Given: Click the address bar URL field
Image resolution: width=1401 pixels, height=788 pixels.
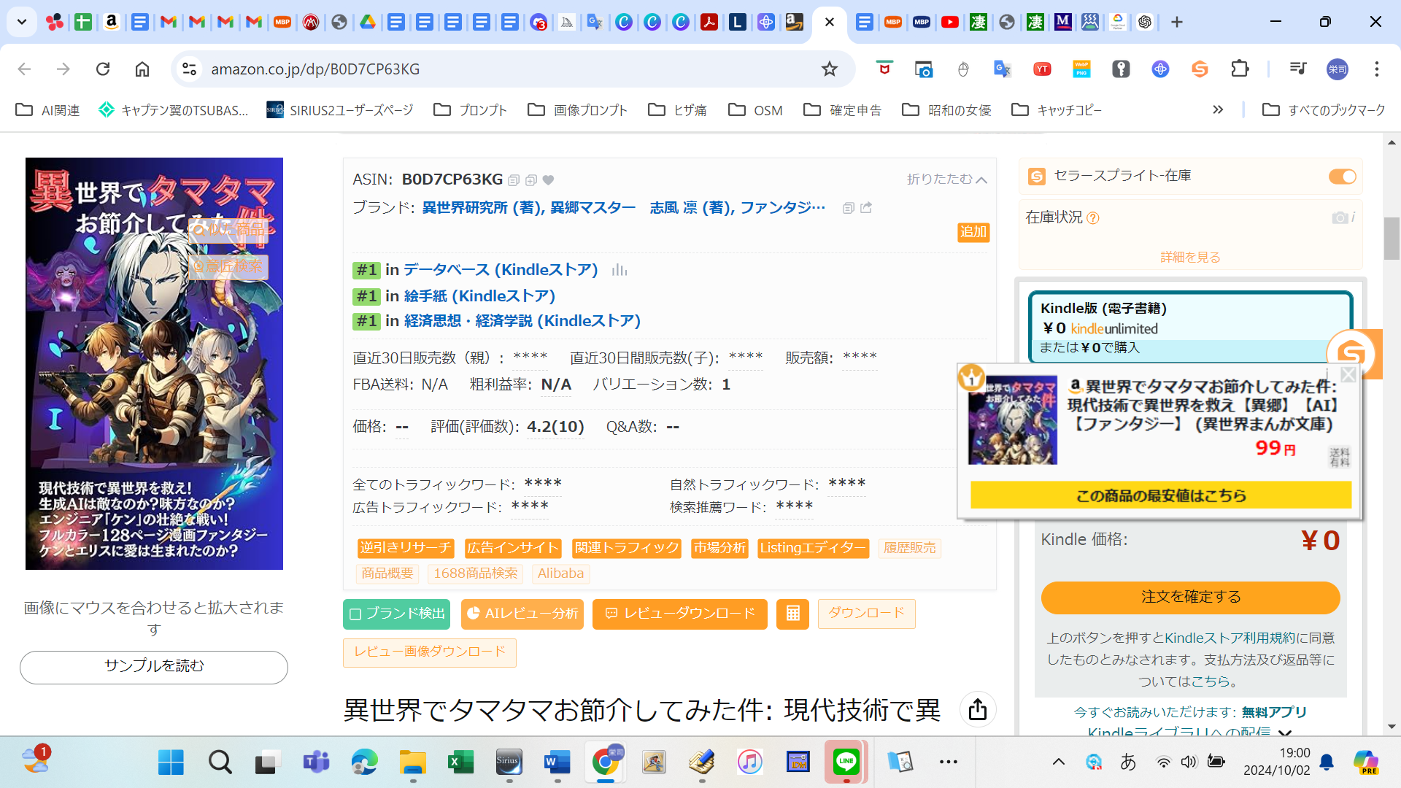Looking at the screenshot, I should coord(511,69).
